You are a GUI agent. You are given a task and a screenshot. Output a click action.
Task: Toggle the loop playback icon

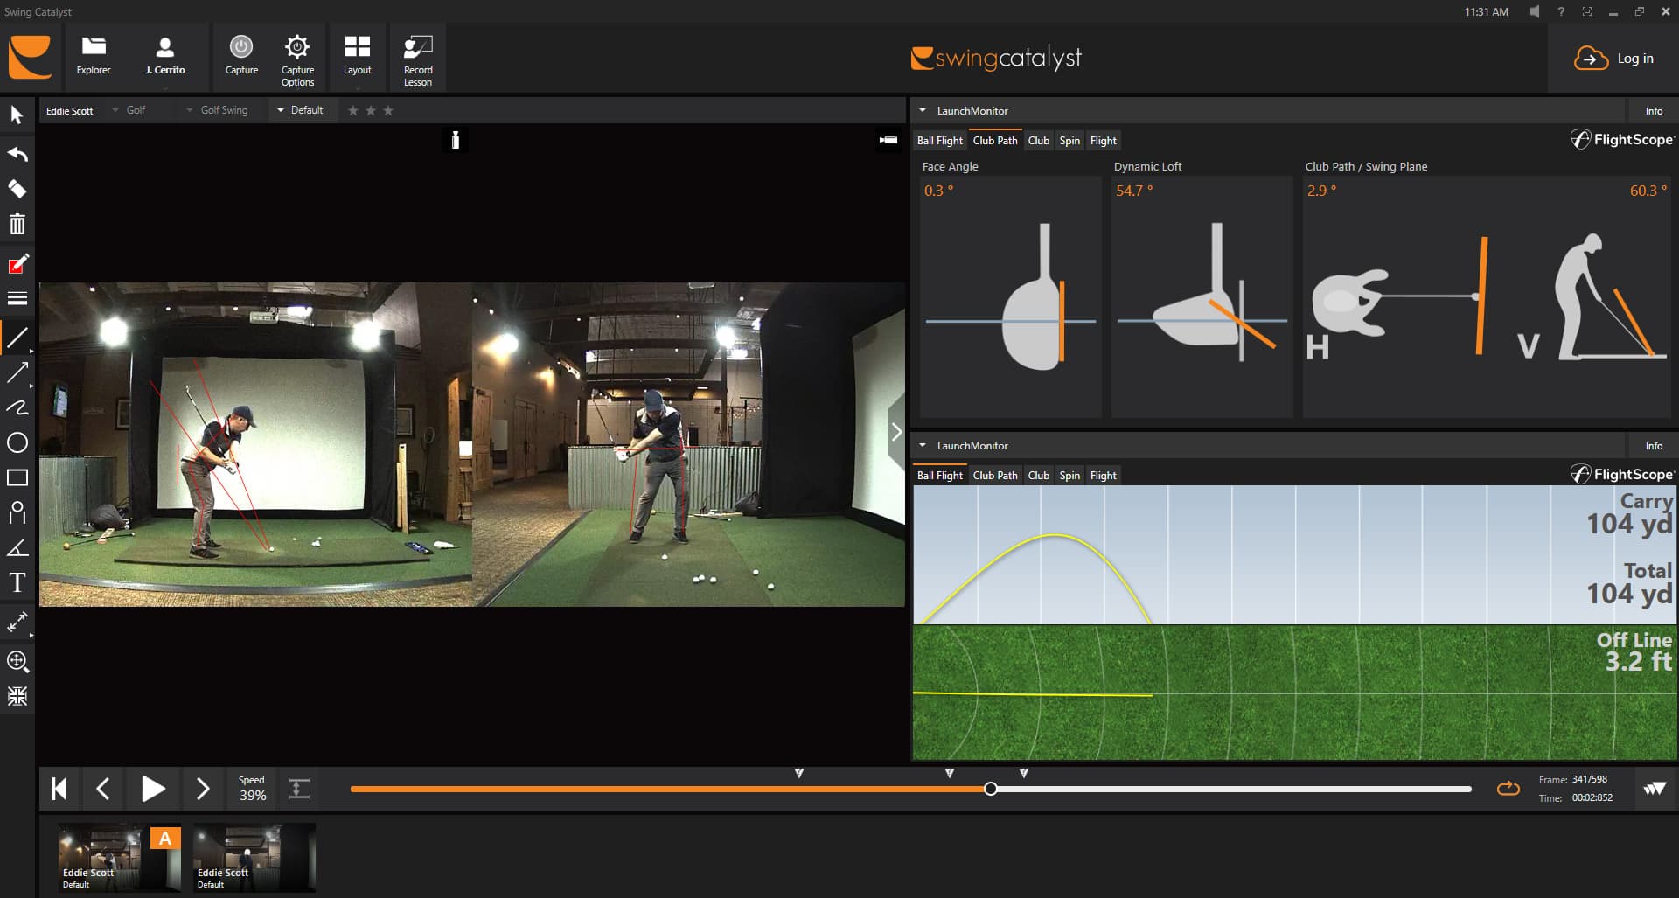[x=1508, y=789]
